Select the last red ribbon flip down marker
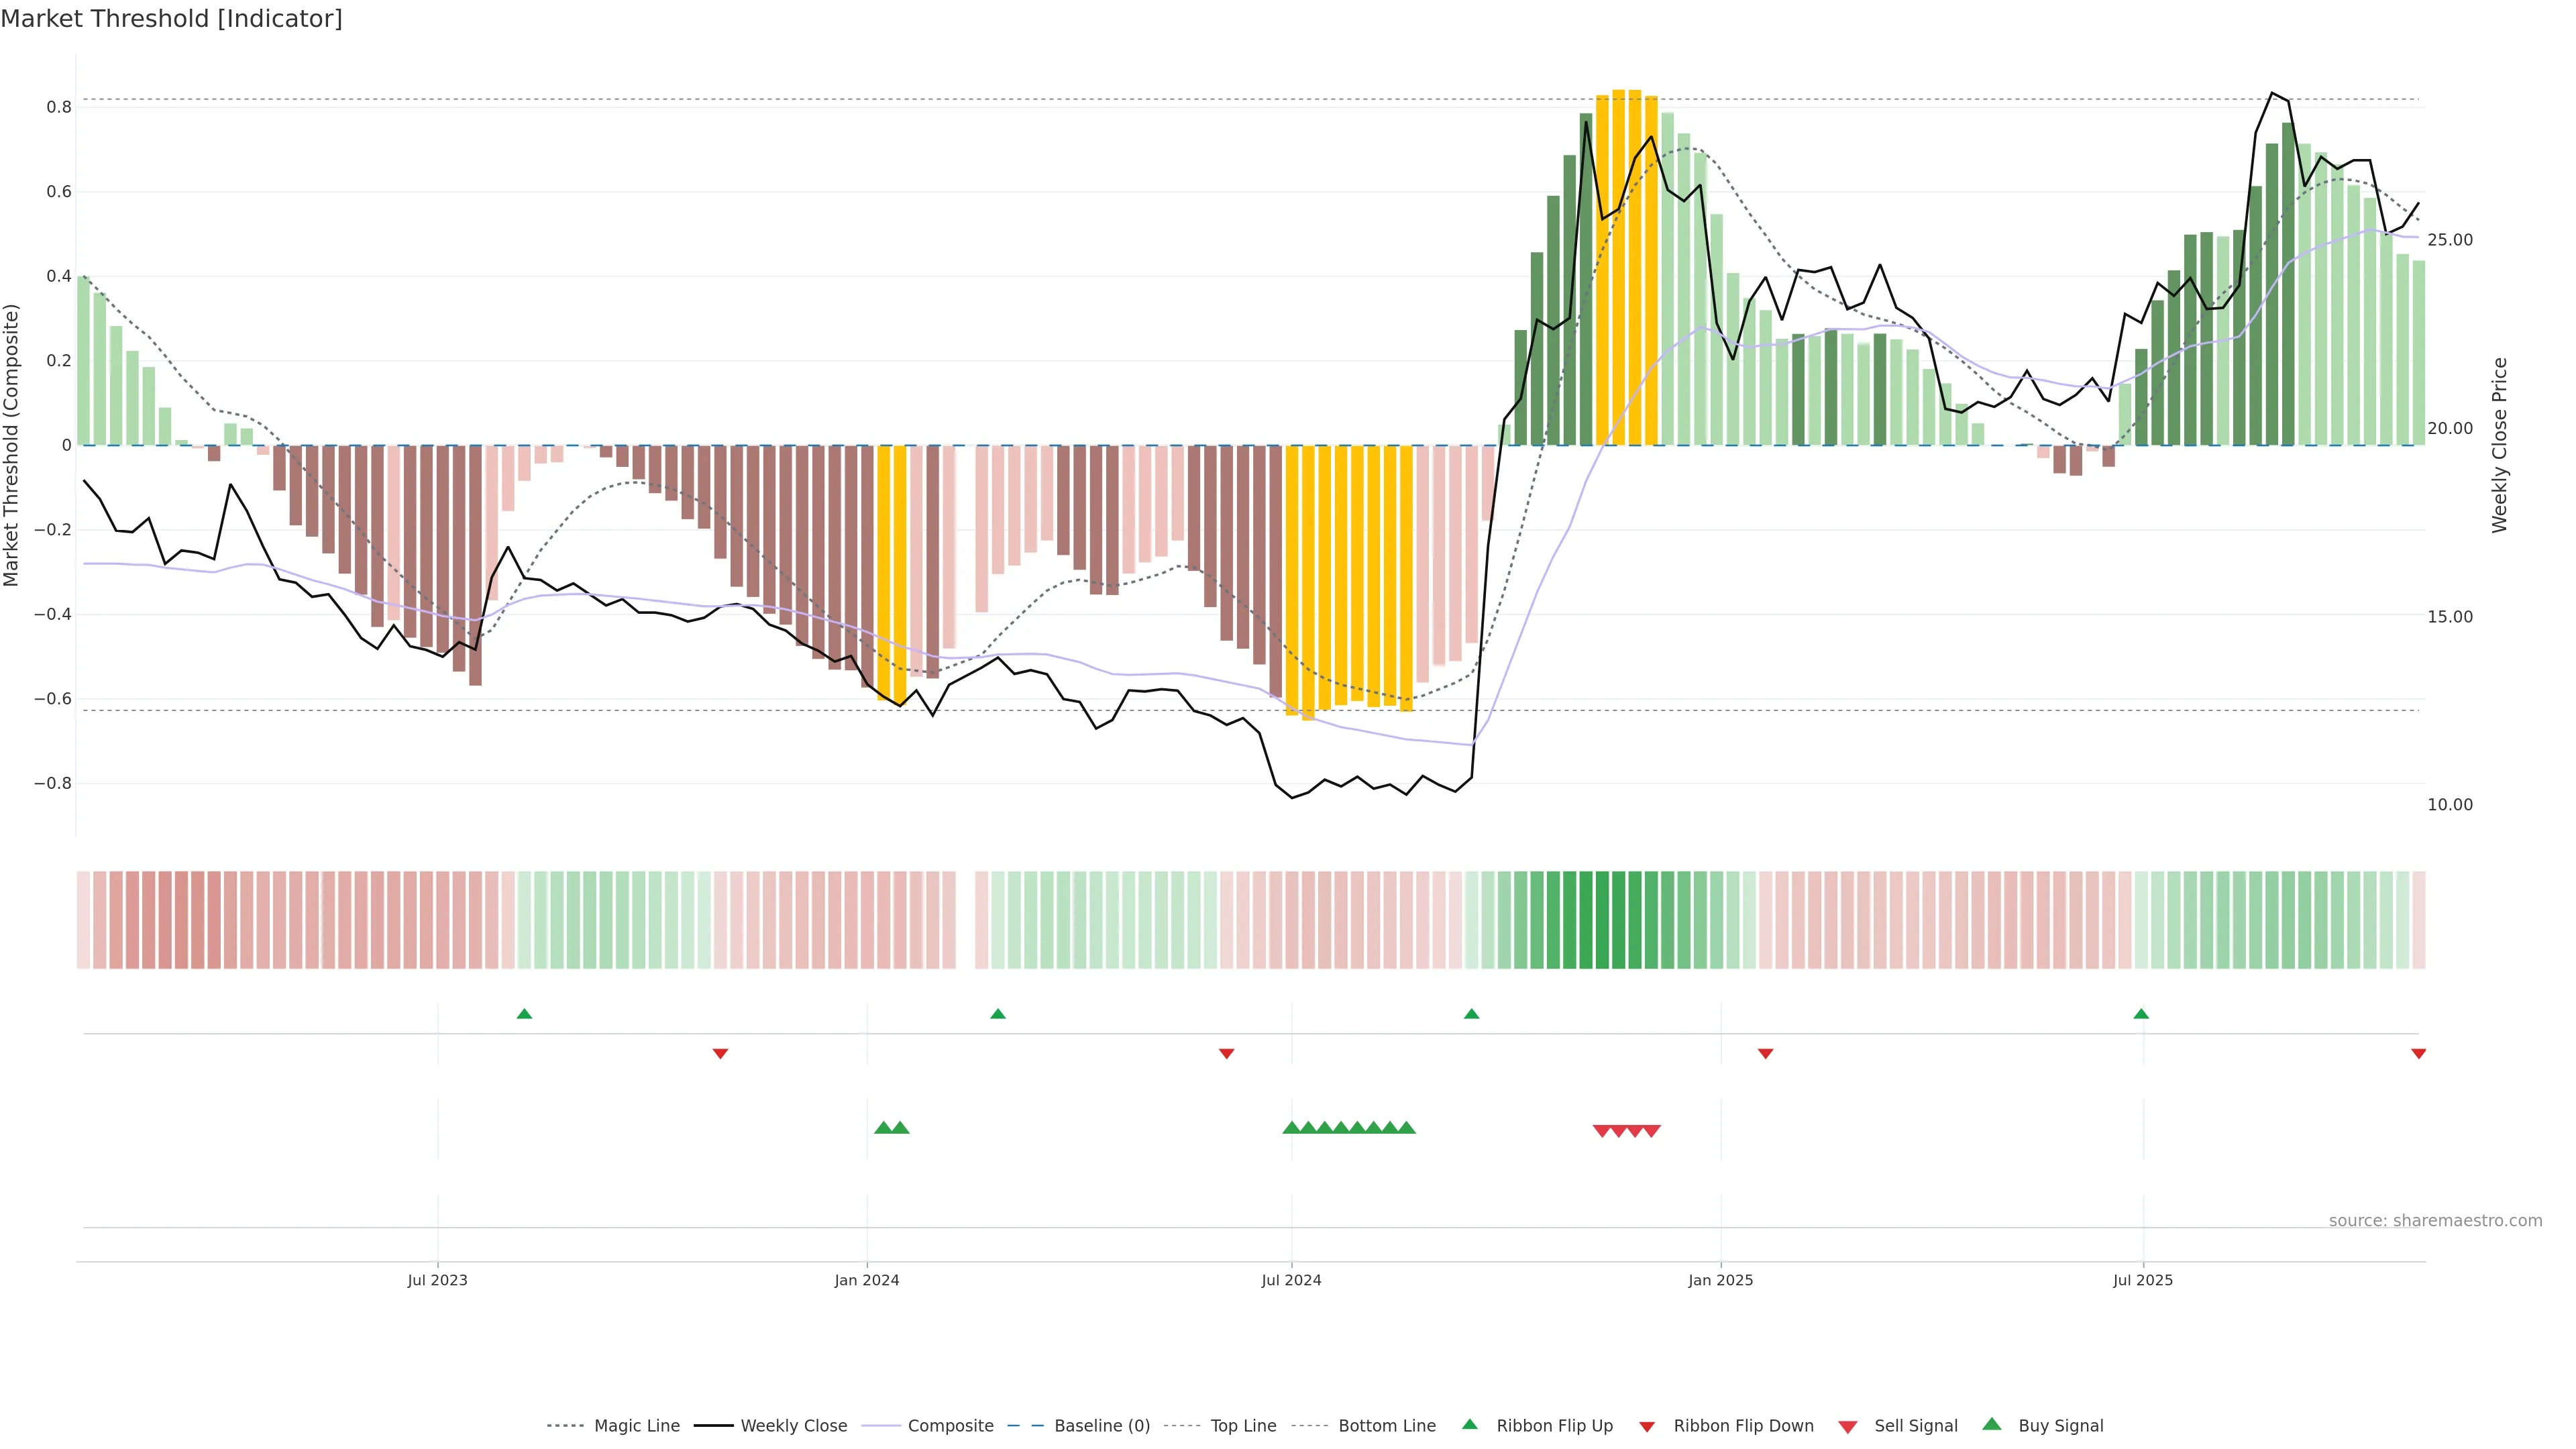Screen dimensions: 2576x1449 pos(2418,1053)
